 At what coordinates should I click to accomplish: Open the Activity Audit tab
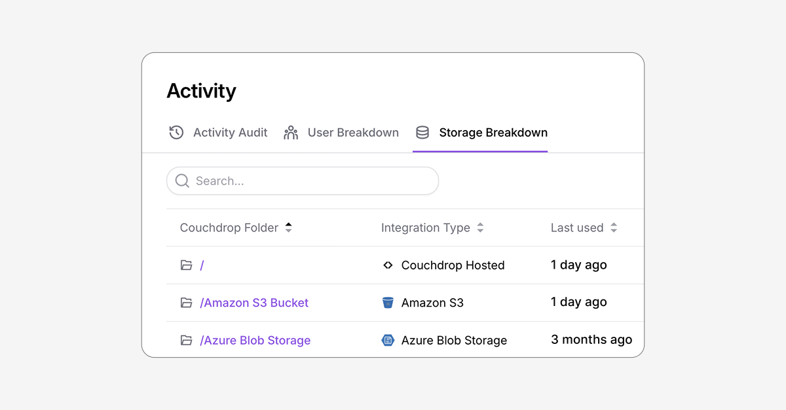(x=218, y=133)
